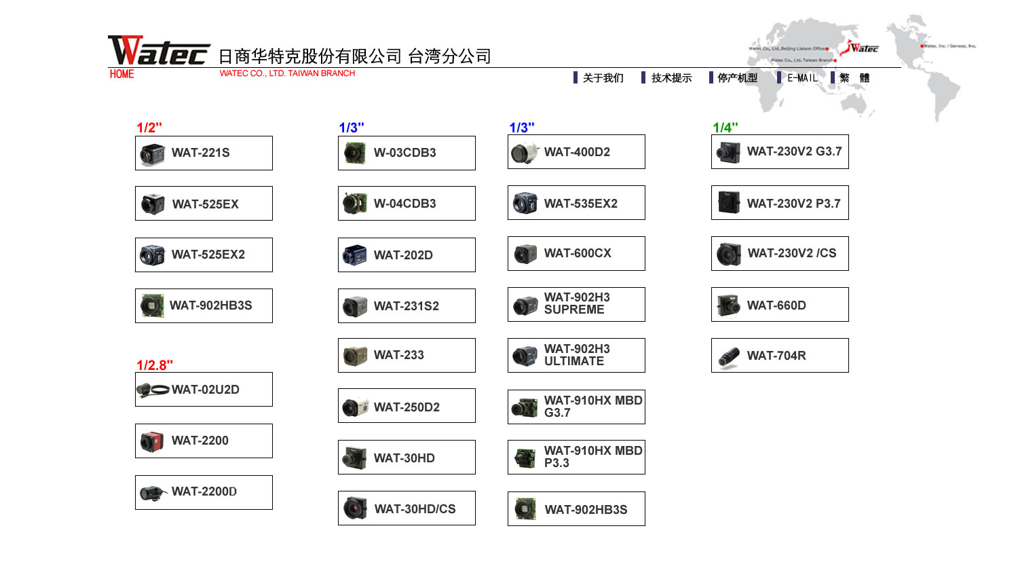The height and width of the screenshot is (577, 1018).
Task: Click the green 1/4" sensor size heading
Action: click(x=725, y=128)
